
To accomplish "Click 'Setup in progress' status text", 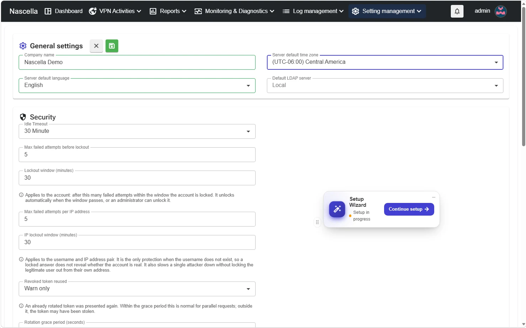I will 361,216.
